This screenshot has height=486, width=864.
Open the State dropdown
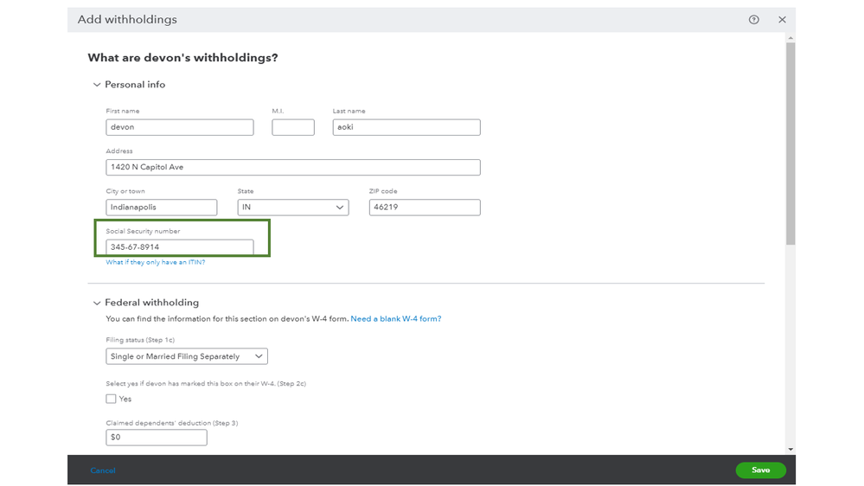(292, 208)
